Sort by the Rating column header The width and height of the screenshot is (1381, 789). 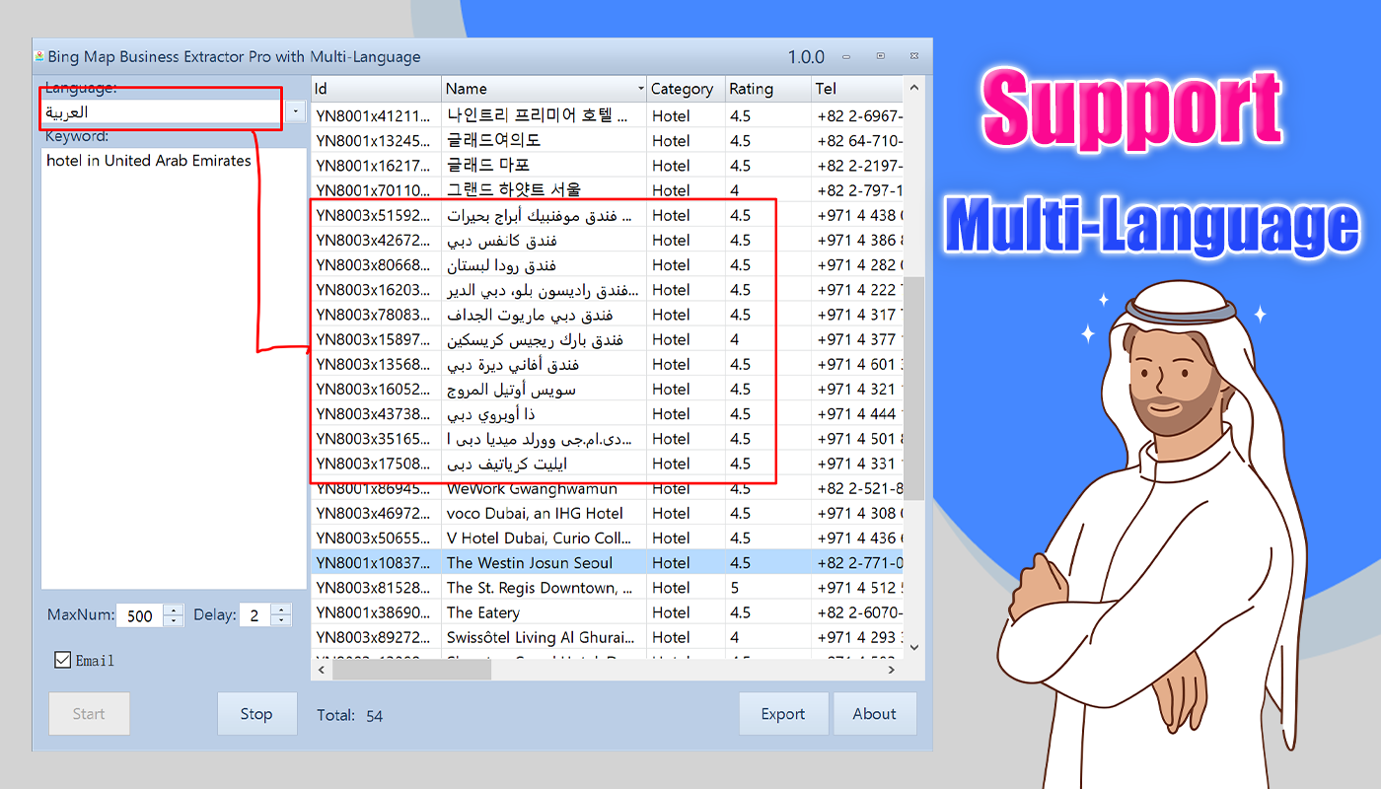[767, 89]
